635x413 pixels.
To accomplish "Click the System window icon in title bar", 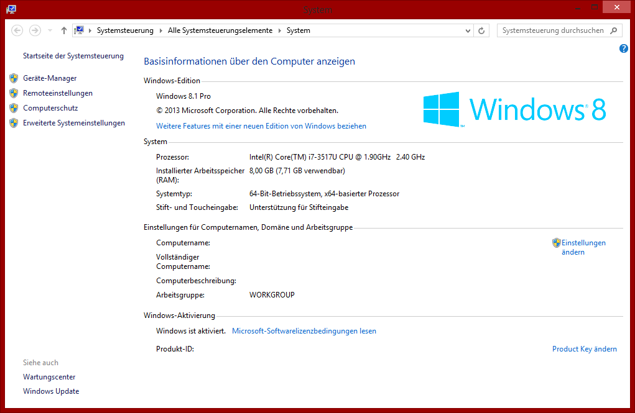I will 11,9.
